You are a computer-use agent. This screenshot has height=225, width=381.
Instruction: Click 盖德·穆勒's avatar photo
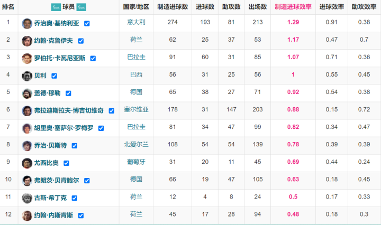coord(27,93)
